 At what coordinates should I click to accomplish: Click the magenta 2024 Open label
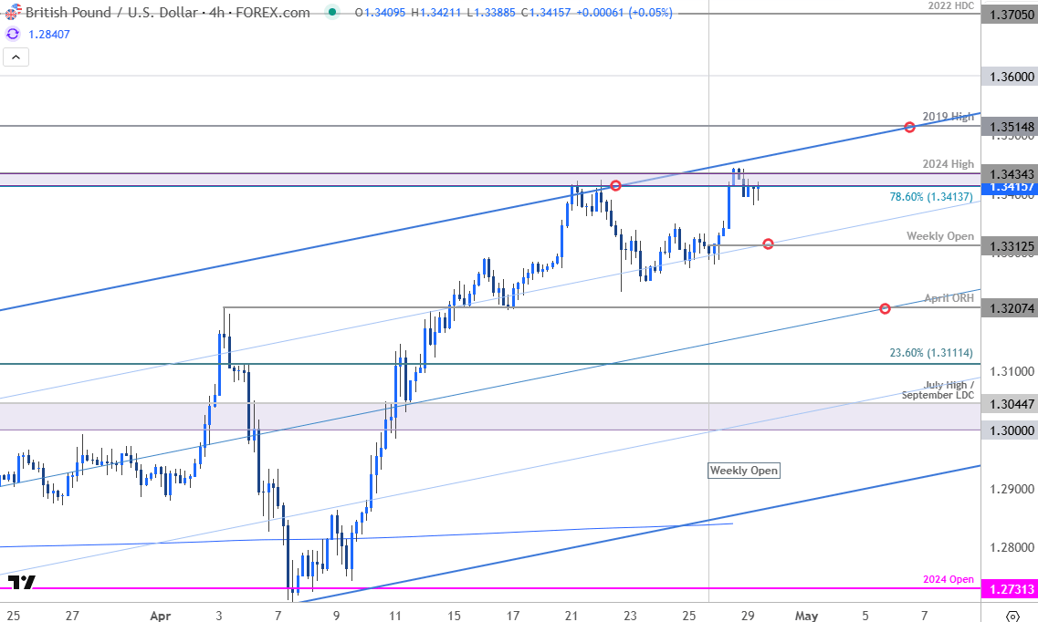[x=948, y=579]
